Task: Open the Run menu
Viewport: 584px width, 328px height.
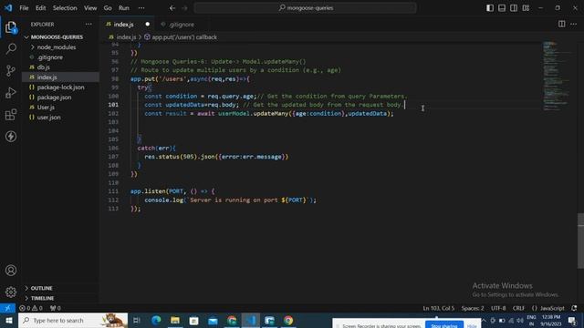Action: pos(124,8)
